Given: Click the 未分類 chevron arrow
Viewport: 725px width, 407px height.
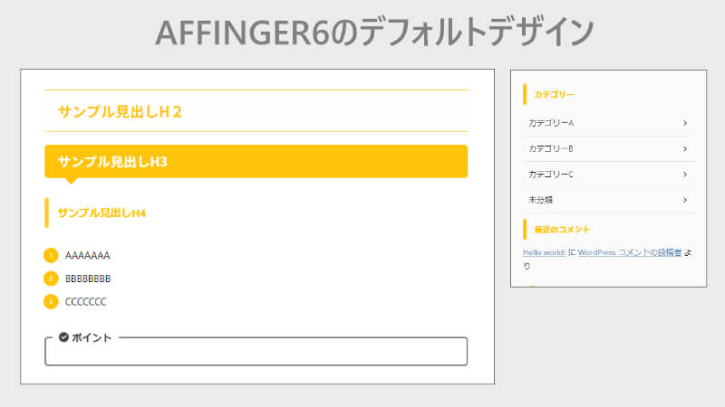Looking at the screenshot, I should pyautogui.click(x=685, y=200).
